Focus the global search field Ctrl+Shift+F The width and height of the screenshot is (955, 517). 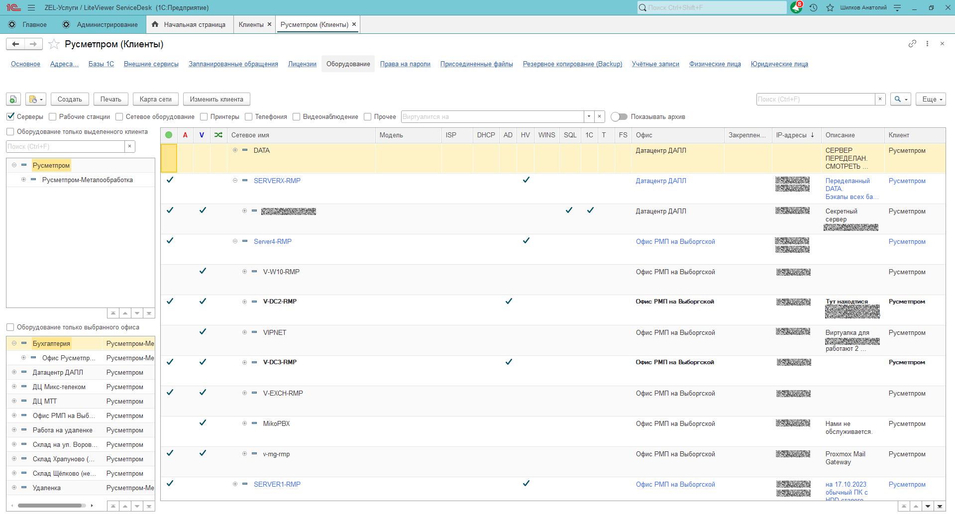tap(712, 7)
